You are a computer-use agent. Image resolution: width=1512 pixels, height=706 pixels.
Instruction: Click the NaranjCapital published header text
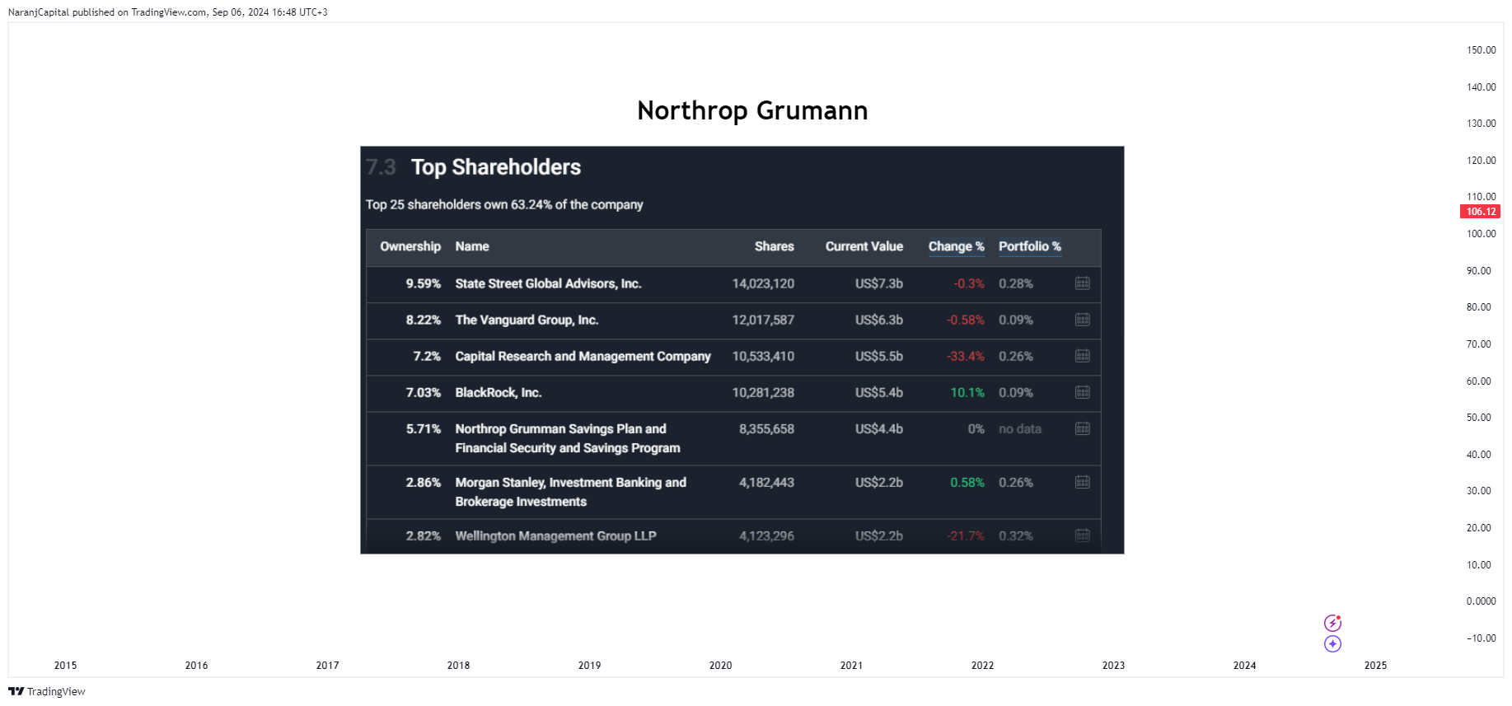[167, 12]
